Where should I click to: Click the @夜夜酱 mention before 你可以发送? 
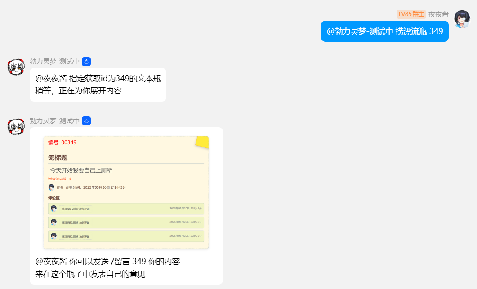pos(51,261)
